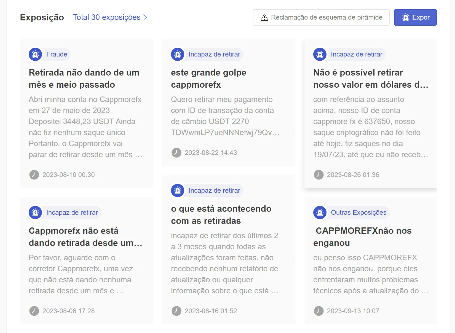
Task: Open Reclamação de esquema de pirâmide
Action: pyautogui.click(x=321, y=17)
